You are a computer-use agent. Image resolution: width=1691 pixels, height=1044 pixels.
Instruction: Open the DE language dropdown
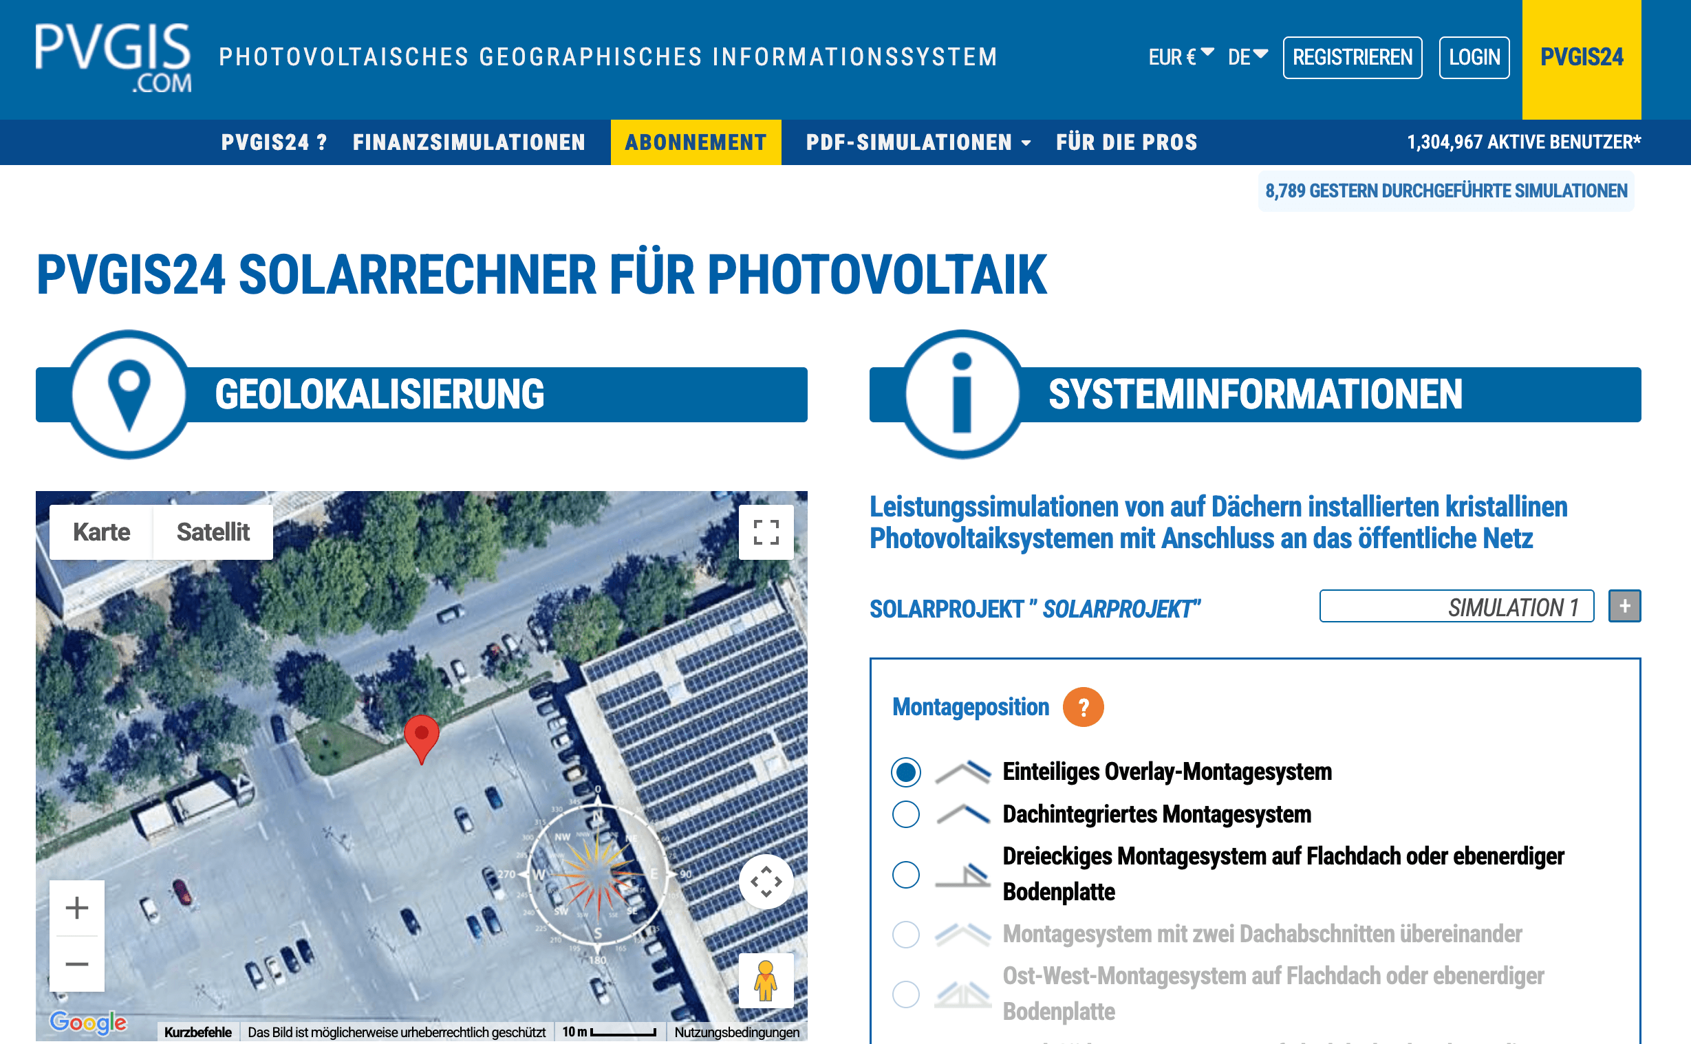click(x=1247, y=57)
